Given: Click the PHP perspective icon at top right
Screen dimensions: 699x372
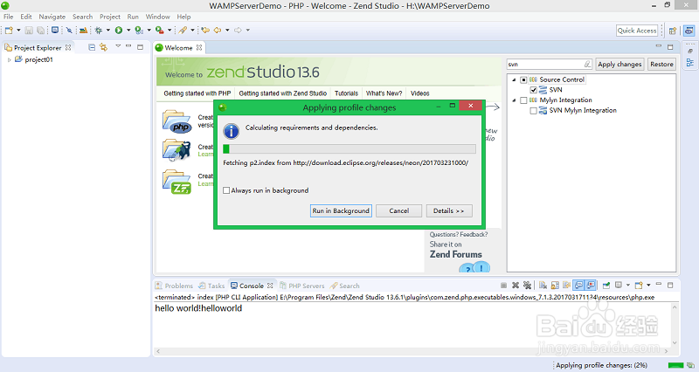Looking at the screenshot, I should coord(689,31).
